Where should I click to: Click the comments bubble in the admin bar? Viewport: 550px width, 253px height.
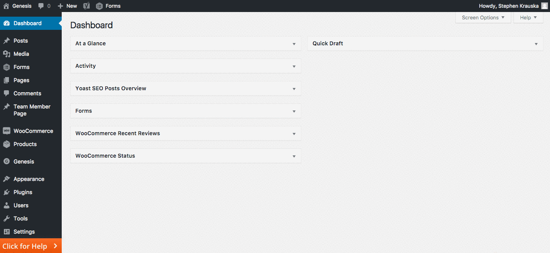point(42,6)
